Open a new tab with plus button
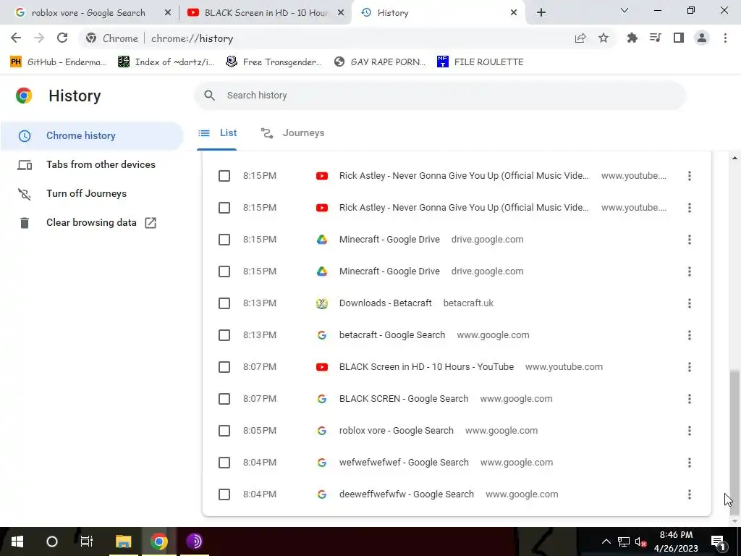The image size is (741, 556). (541, 13)
